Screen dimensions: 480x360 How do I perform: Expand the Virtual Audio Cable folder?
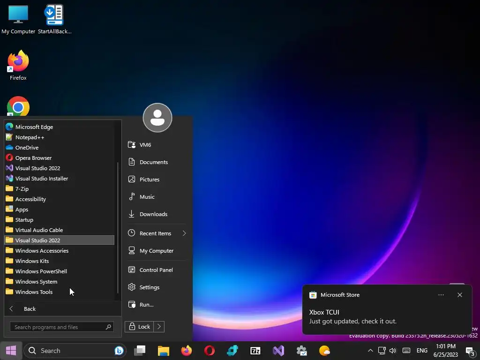59,230
